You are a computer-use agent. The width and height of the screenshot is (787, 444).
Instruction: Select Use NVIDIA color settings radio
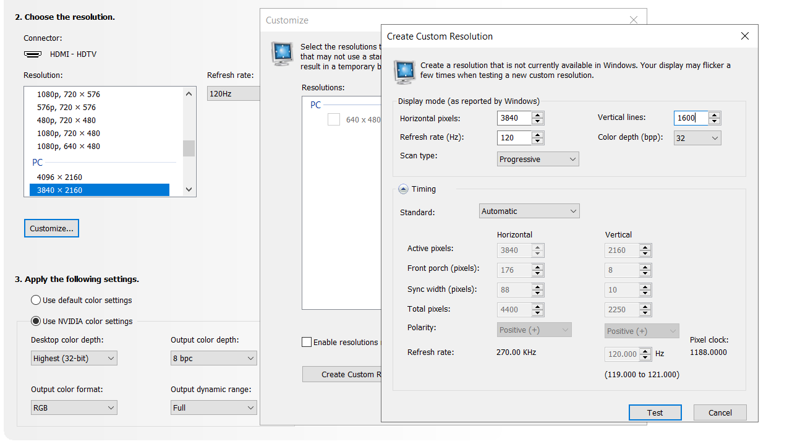(36, 321)
